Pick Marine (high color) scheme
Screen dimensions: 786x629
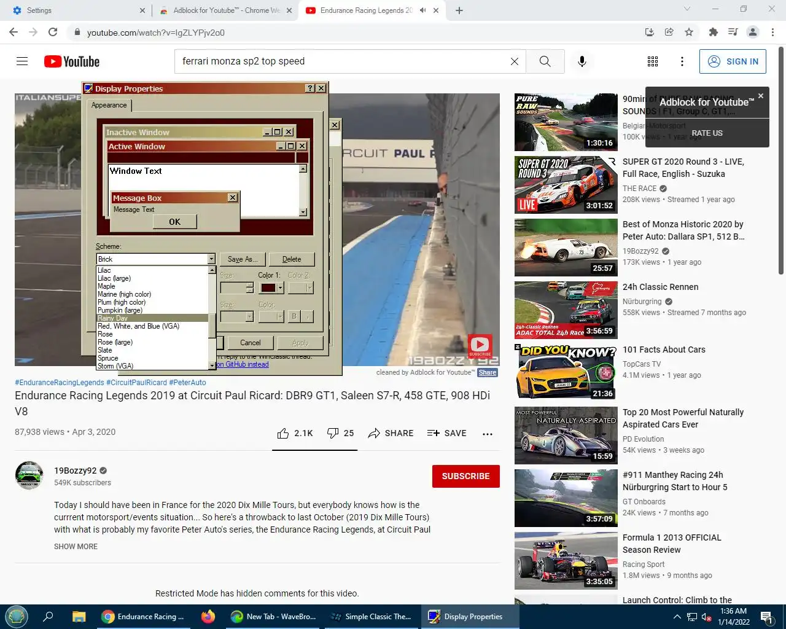(152, 294)
